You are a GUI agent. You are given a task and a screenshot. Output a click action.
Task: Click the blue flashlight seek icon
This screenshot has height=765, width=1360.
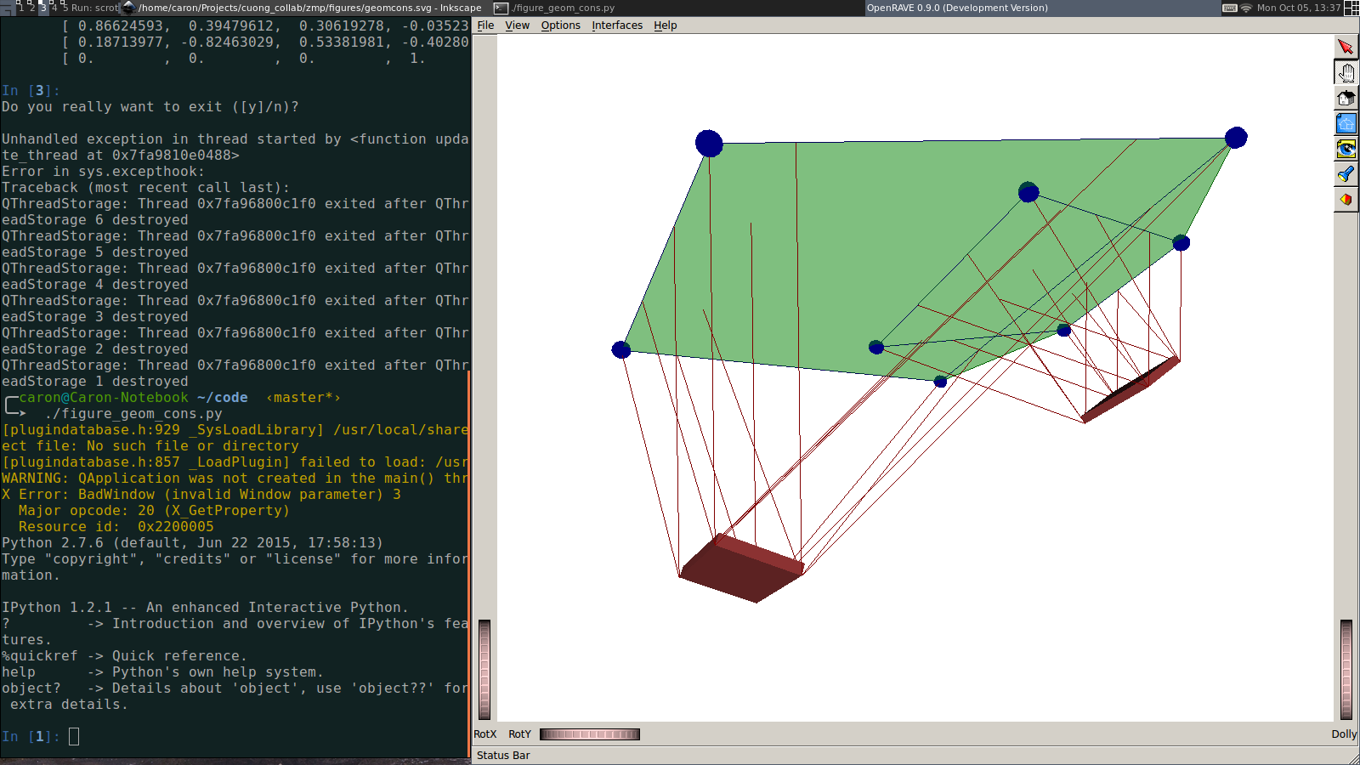[x=1346, y=174]
